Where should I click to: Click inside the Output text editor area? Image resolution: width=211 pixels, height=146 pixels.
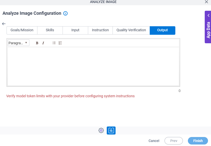[93, 66]
